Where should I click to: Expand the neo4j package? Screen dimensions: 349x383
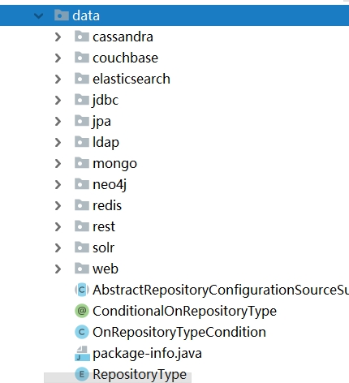point(58,184)
